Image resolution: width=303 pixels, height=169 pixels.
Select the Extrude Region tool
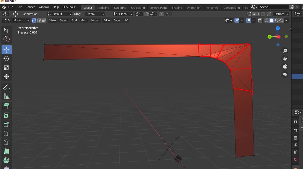click(x=6, y=106)
